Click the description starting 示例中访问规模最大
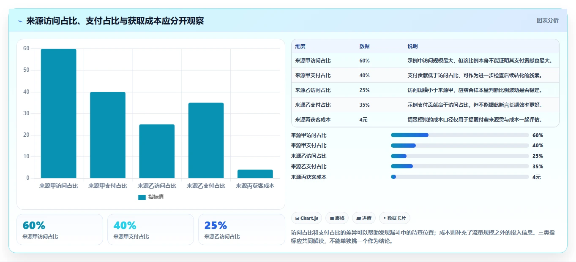Screen dimensions: 576x262 (480, 61)
